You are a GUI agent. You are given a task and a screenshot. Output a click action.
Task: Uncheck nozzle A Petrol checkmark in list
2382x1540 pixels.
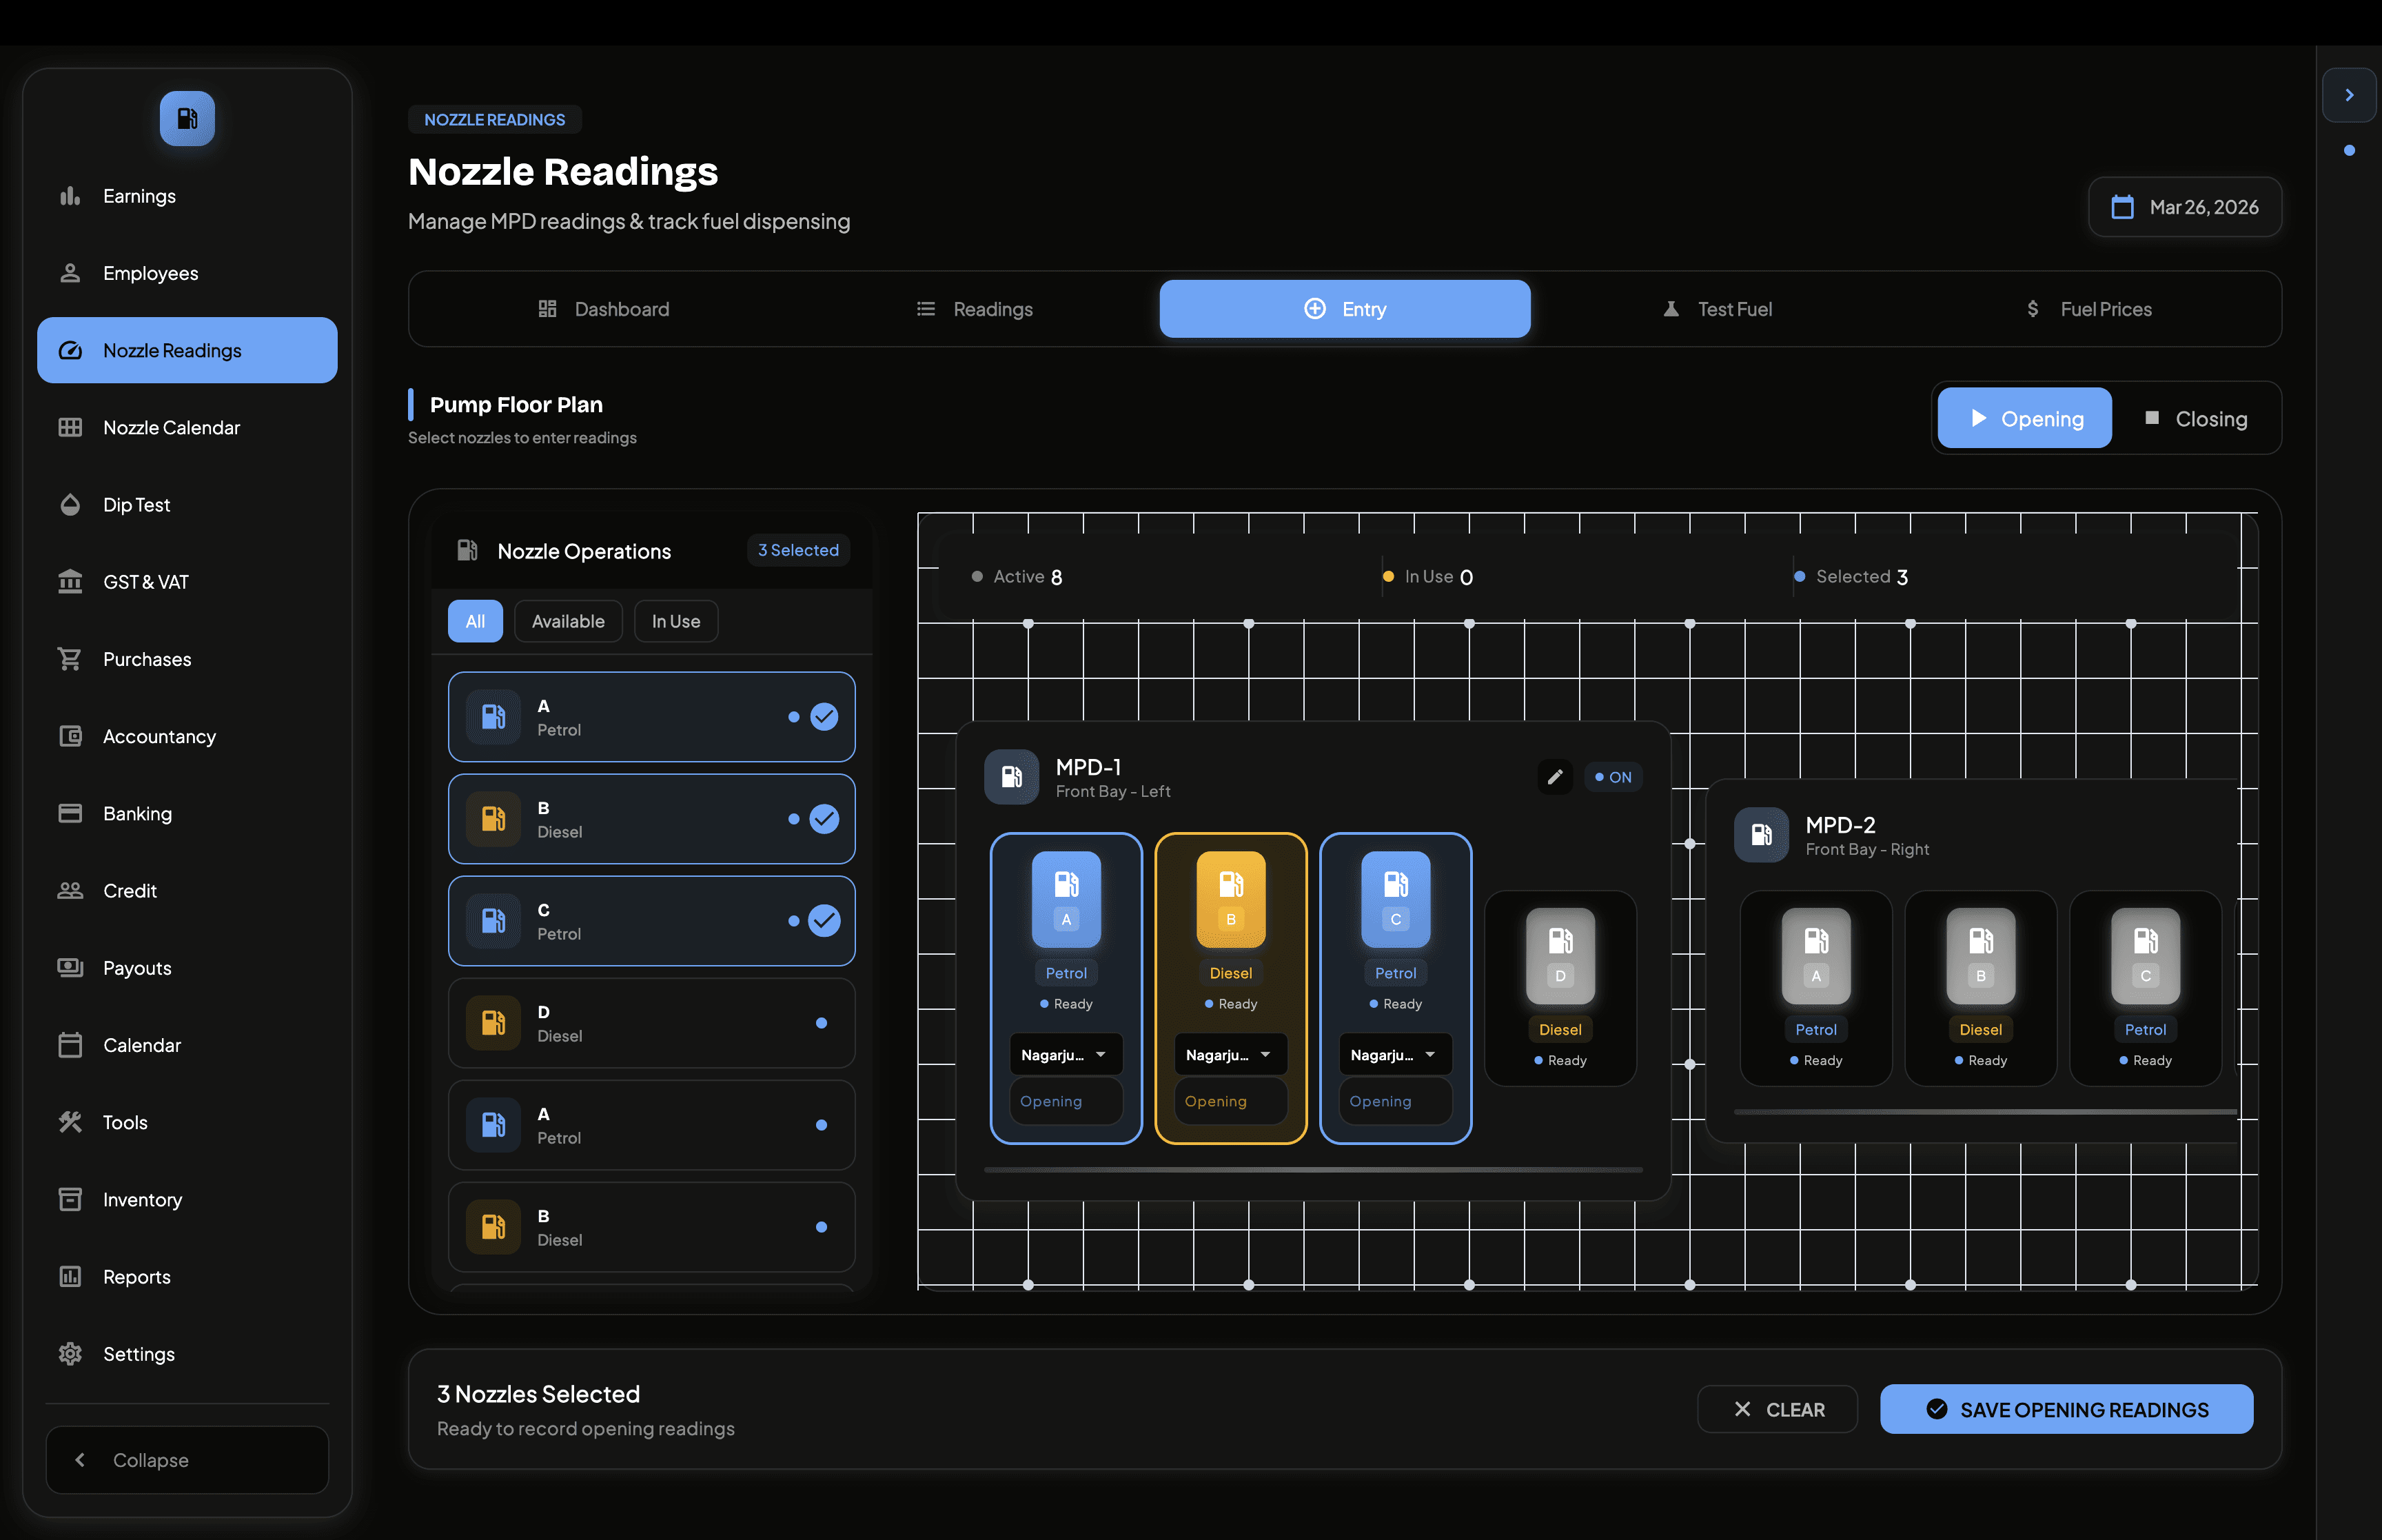point(824,717)
